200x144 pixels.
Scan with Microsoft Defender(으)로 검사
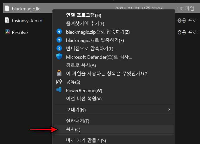pos(114,57)
